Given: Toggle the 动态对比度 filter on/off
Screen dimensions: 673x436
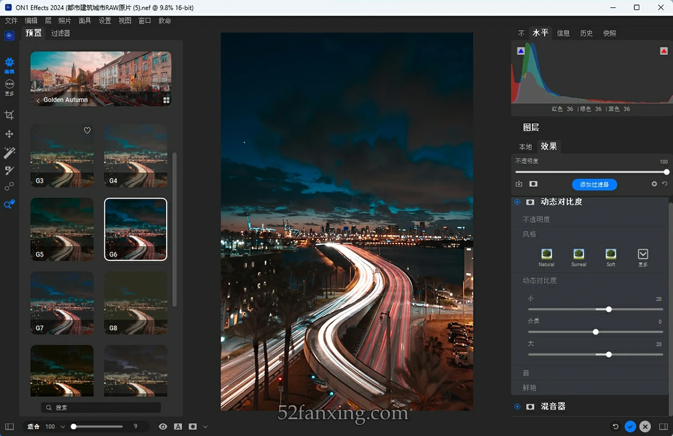Looking at the screenshot, I should tap(517, 202).
